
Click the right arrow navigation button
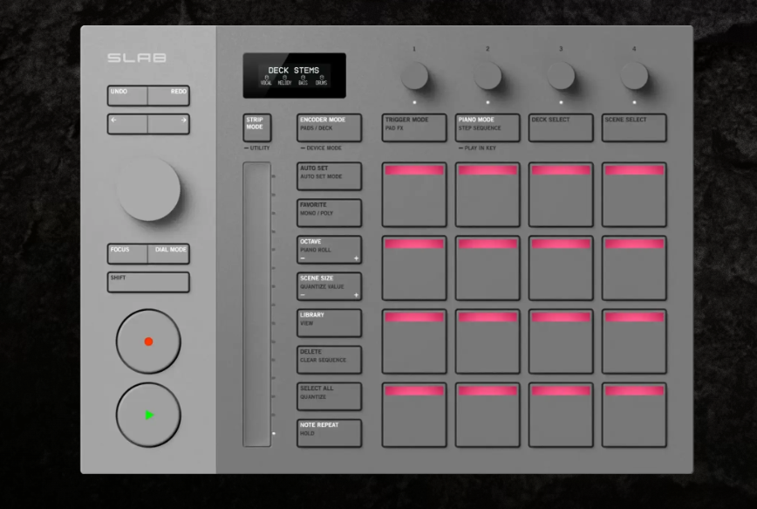(x=169, y=124)
